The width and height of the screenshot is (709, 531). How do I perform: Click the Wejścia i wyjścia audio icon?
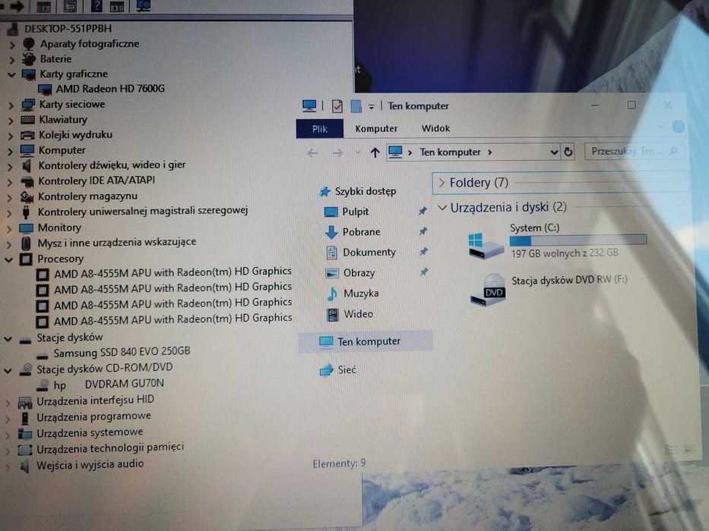24,465
